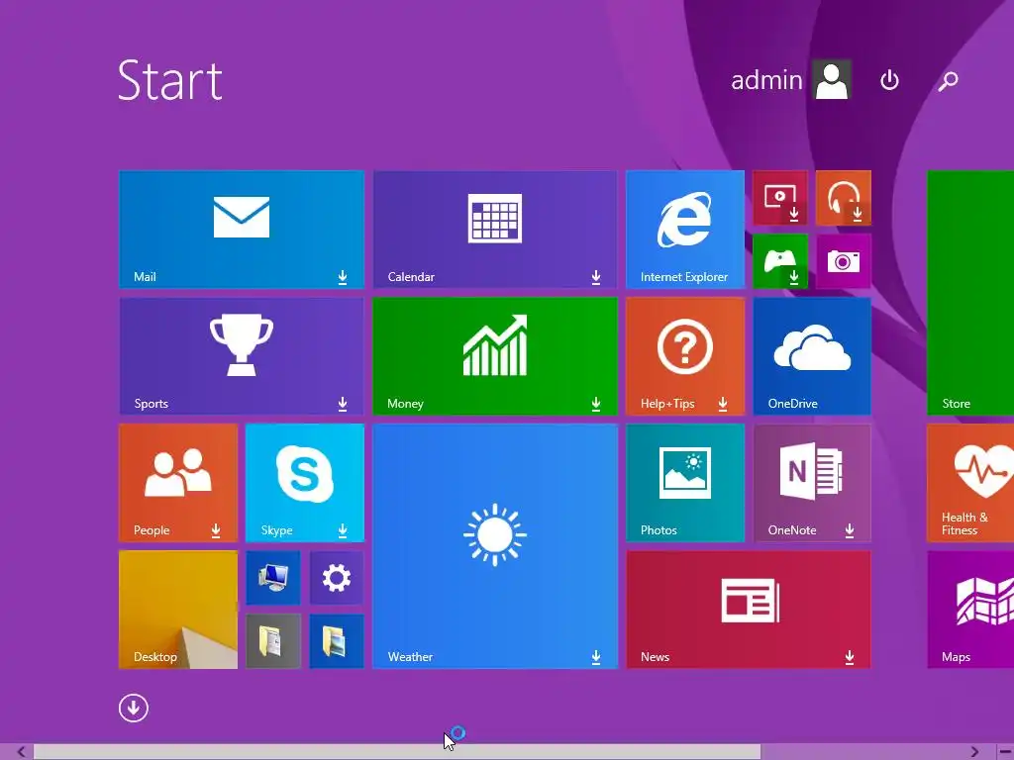1014x760 pixels.
Task: Open the Health & Fitness tile
Action: click(x=970, y=482)
